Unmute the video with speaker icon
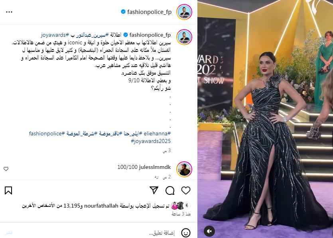This screenshot has width=333, height=238. (209, 231)
